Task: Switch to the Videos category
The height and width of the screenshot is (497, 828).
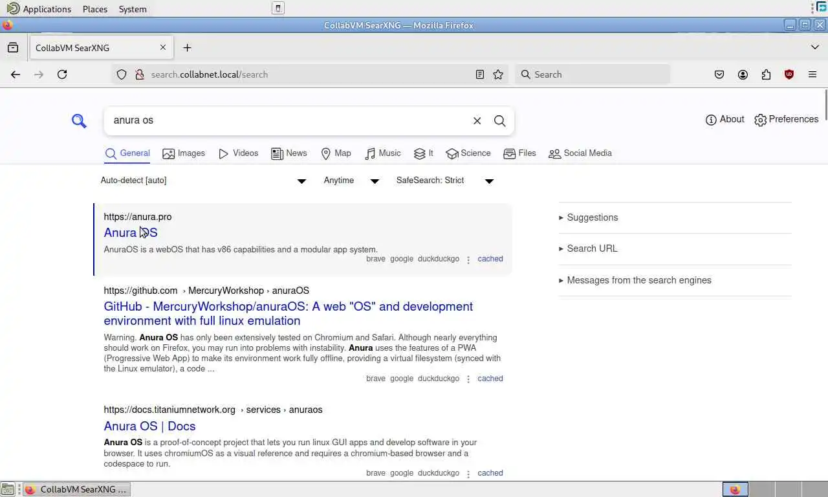Action: pyautogui.click(x=238, y=153)
